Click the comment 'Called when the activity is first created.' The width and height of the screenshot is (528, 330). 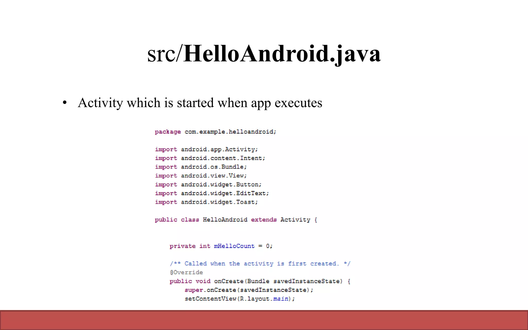point(260,263)
